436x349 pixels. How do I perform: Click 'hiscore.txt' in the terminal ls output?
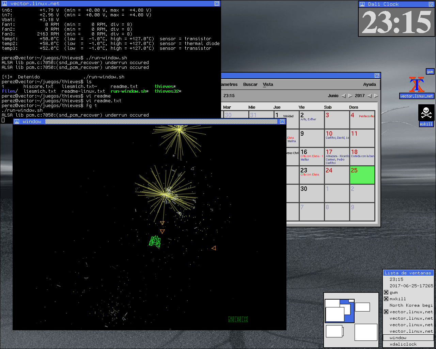coord(38,87)
